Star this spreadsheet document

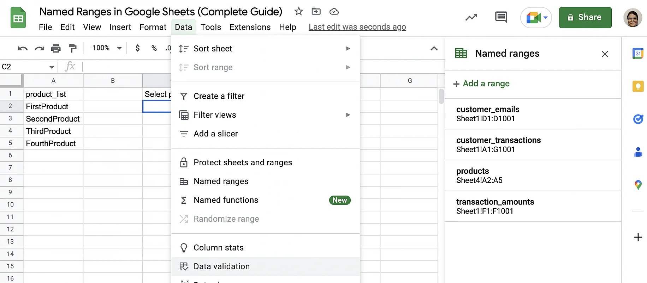pyautogui.click(x=299, y=12)
